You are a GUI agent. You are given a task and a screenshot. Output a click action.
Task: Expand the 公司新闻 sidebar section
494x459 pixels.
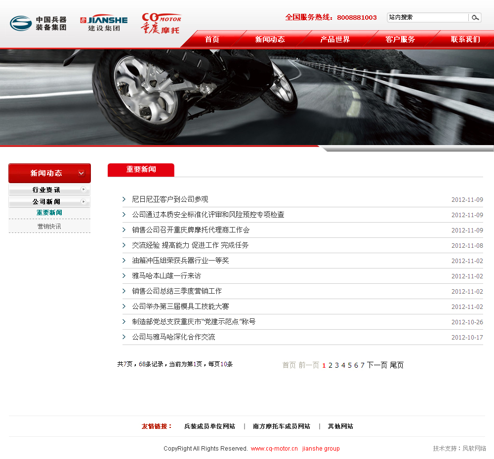(x=46, y=202)
